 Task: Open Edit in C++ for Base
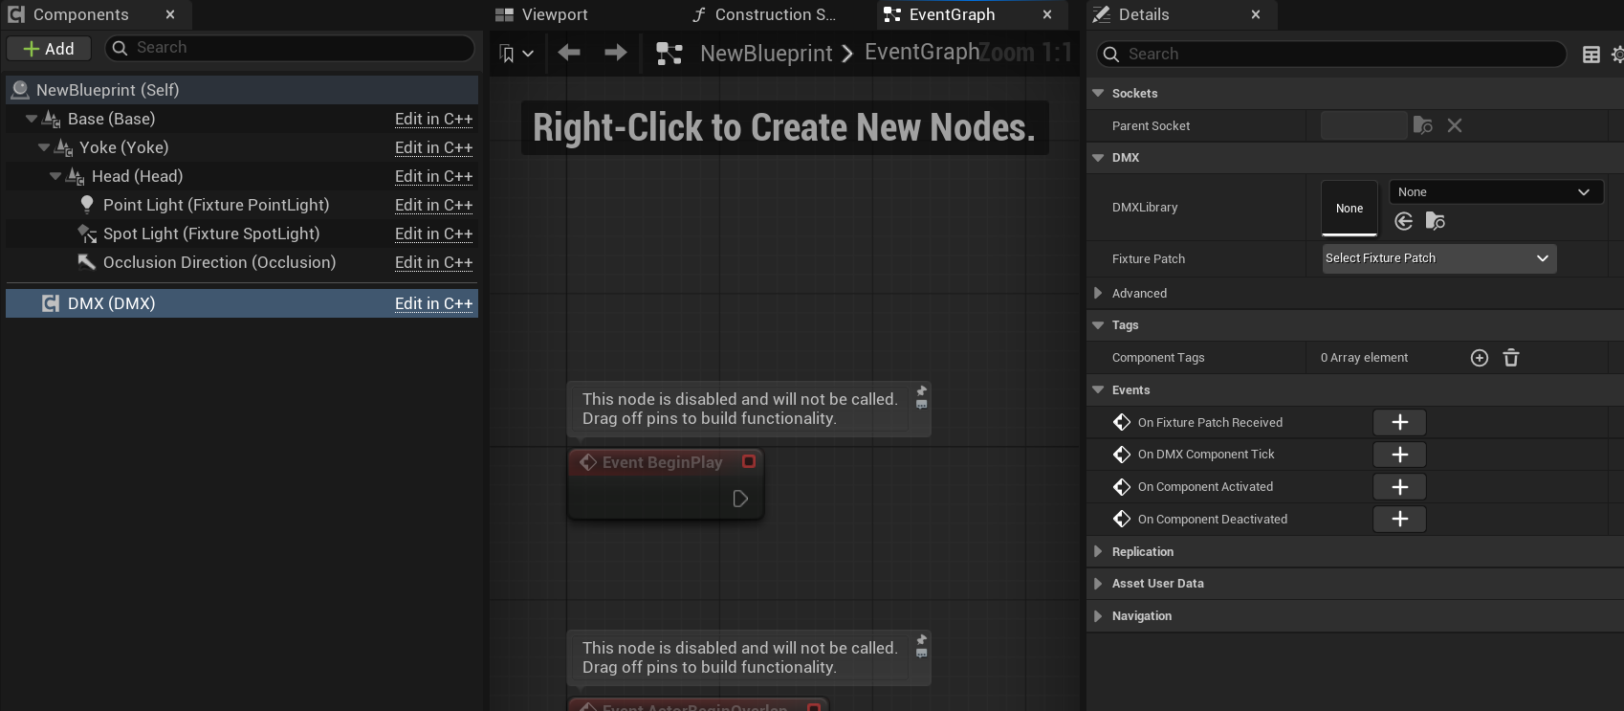(433, 119)
